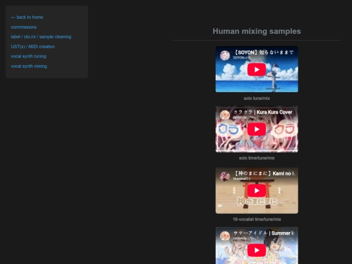Click the Summer video title text
This screenshot has height=264, width=352.
coord(264,233)
